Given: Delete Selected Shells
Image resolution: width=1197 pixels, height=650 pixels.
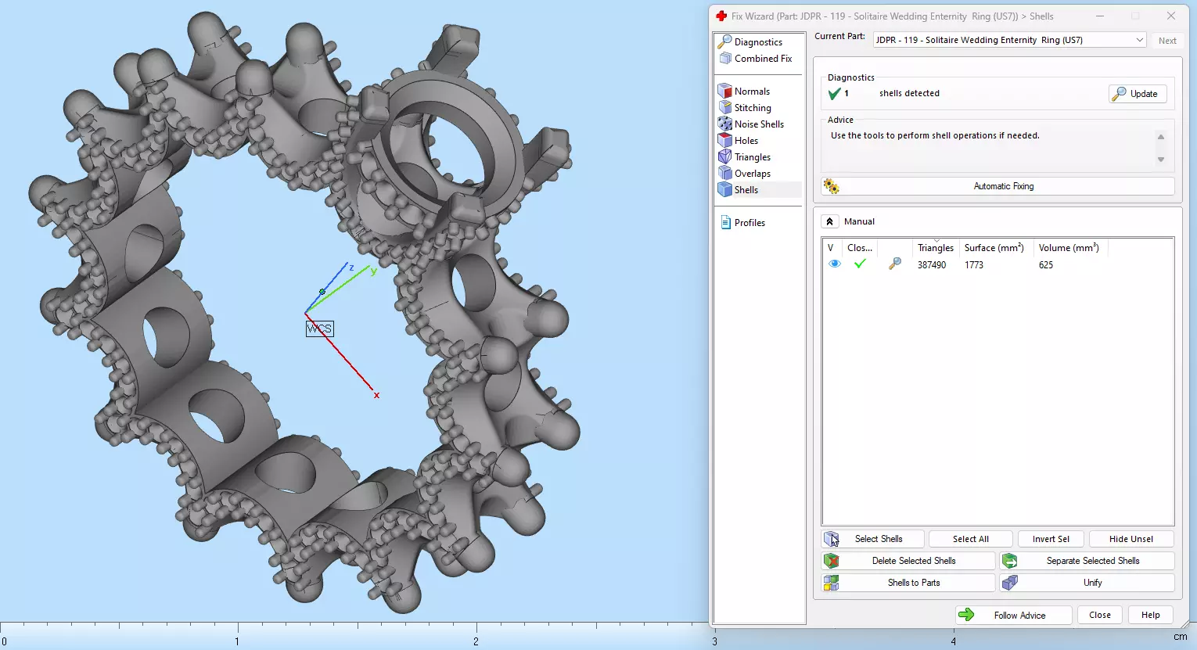Looking at the screenshot, I should [908, 561].
